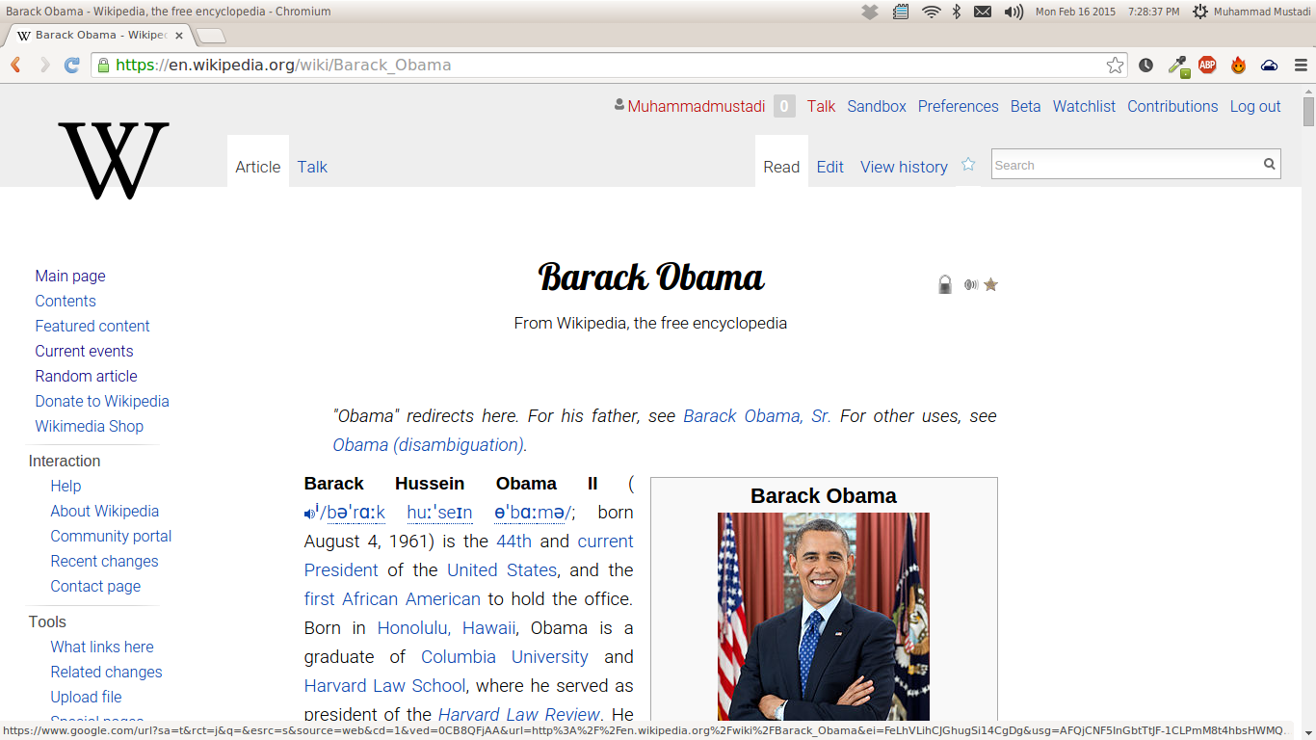Play the pronunciation audio speaker icon
Image resolution: width=1316 pixels, height=740 pixels.
[311, 513]
